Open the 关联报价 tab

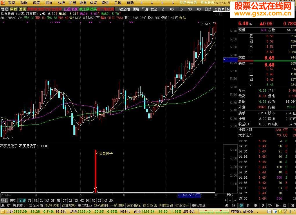coord(20,205)
